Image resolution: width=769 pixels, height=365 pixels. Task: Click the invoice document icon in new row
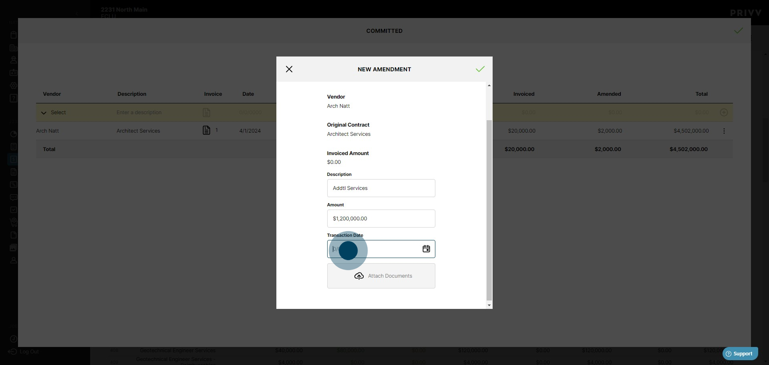coord(206,113)
